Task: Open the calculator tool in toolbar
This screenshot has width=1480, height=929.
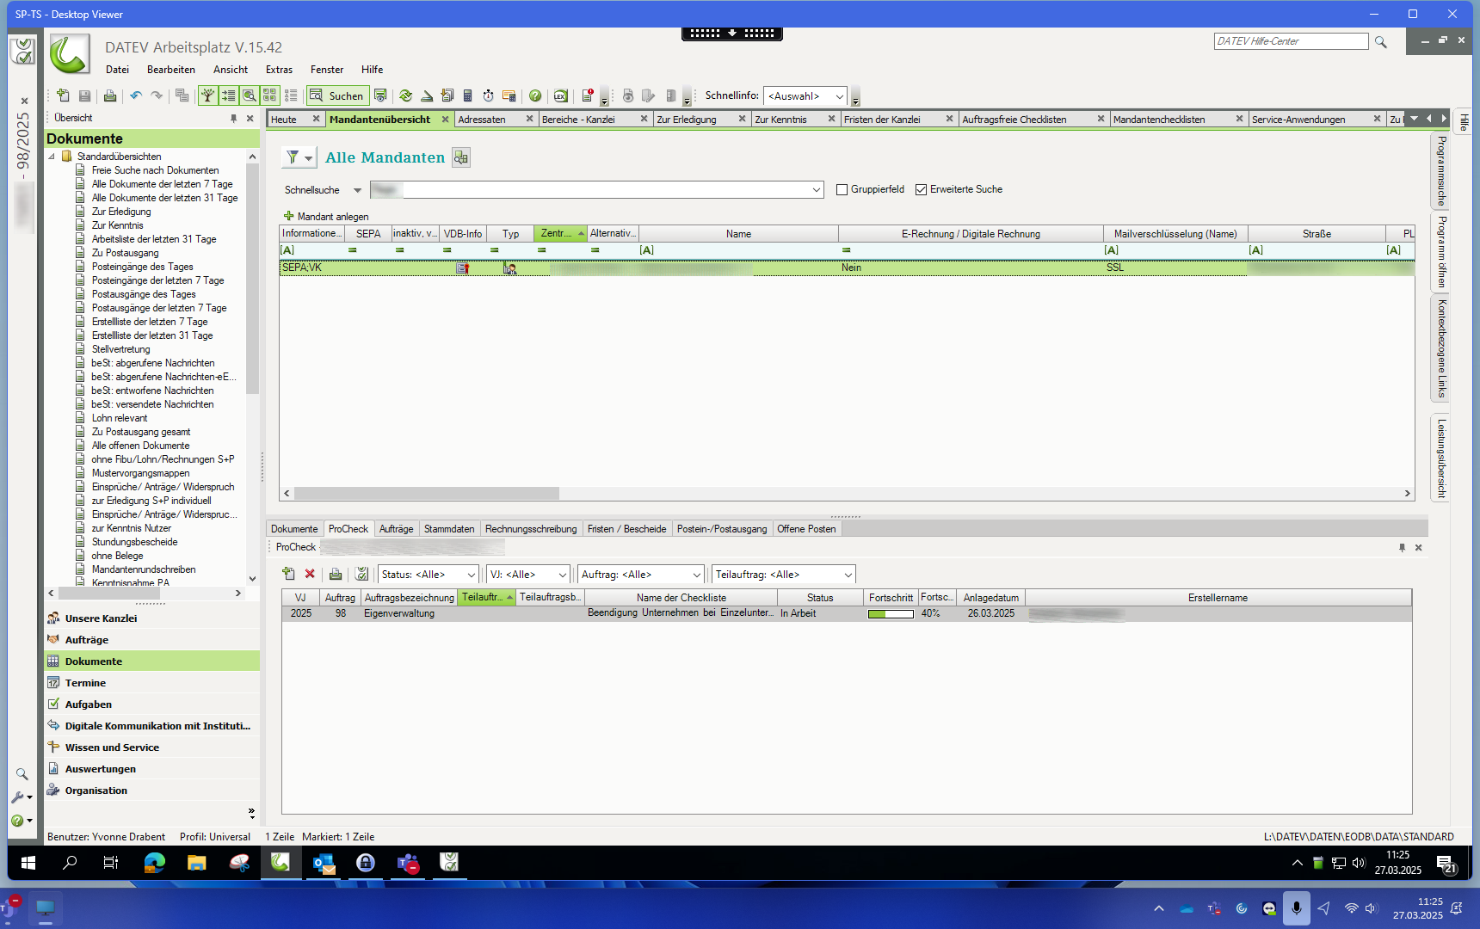Action: pos(467,96)
